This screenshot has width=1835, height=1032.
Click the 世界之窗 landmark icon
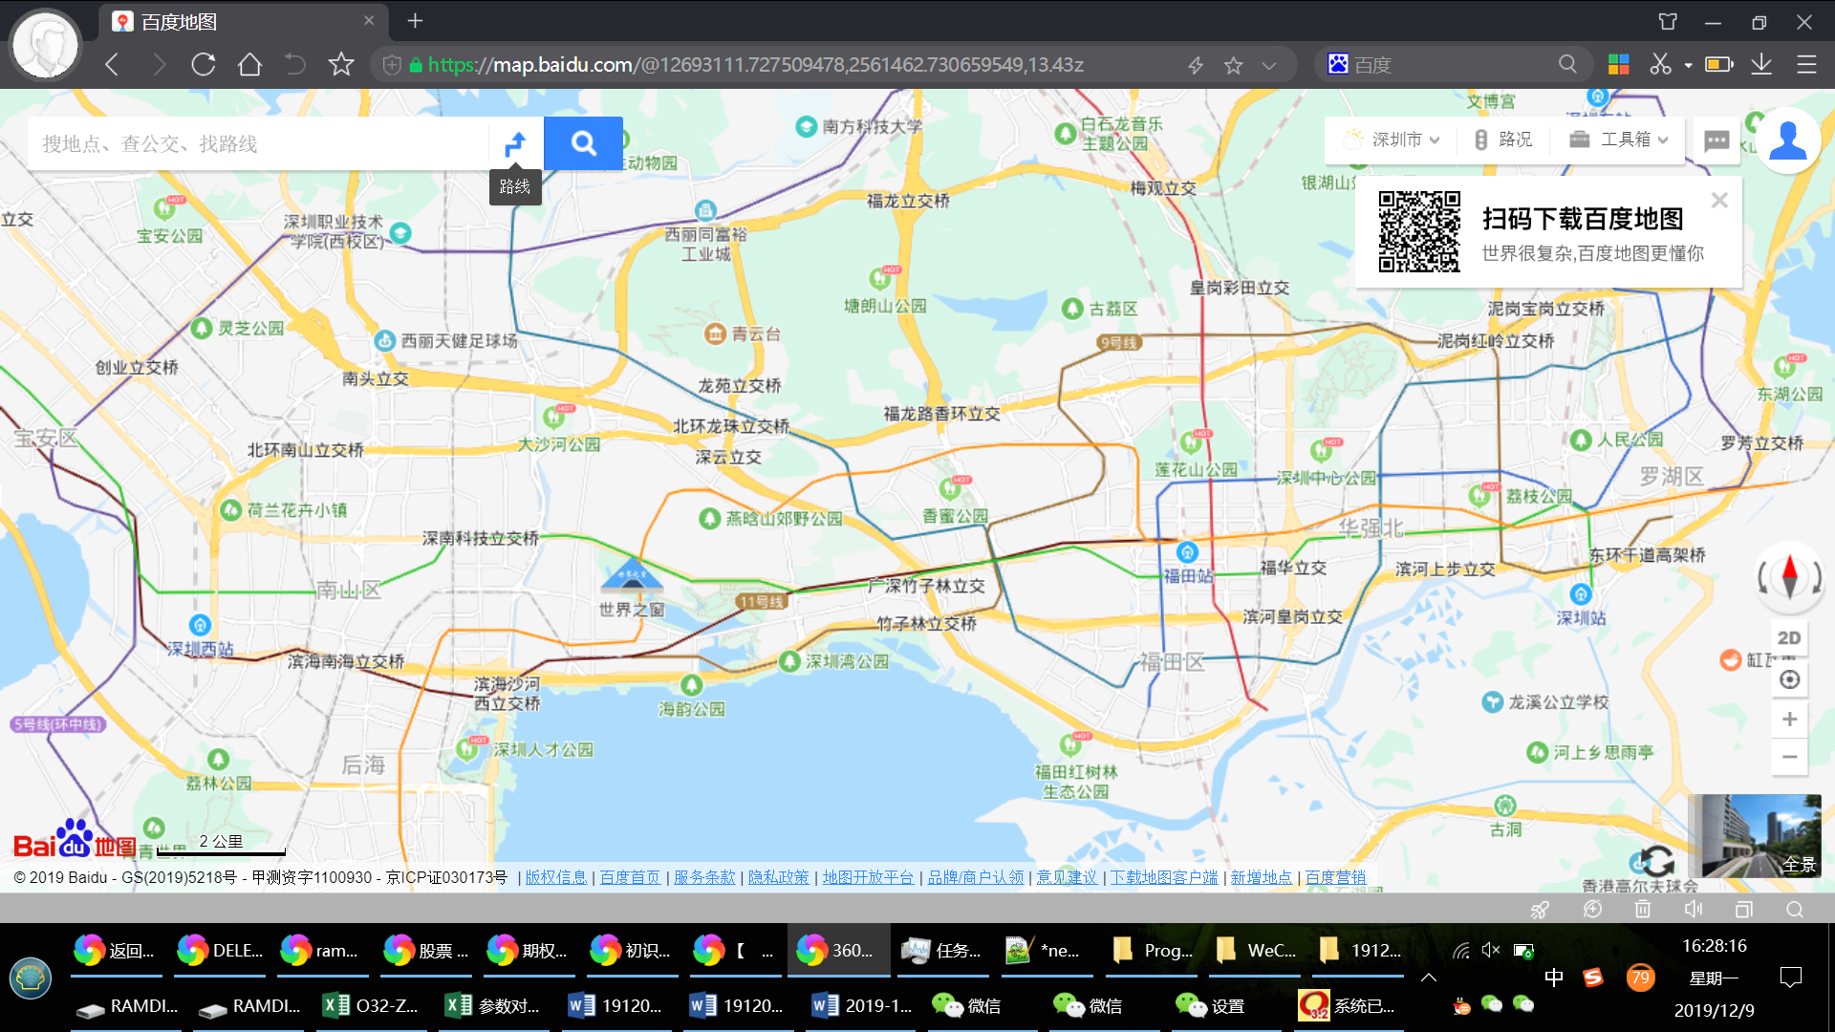coord(632,575)
